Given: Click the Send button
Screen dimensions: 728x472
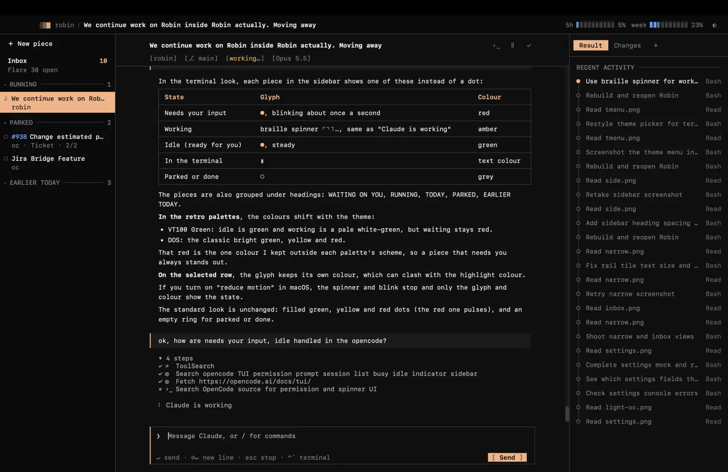Looking at the screenshot, I should coord(507,457).
